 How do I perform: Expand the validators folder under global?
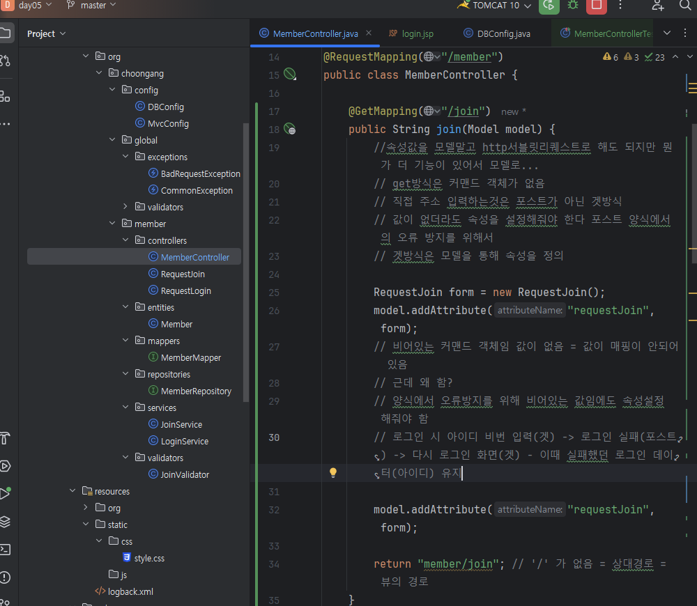coord(125,207)
